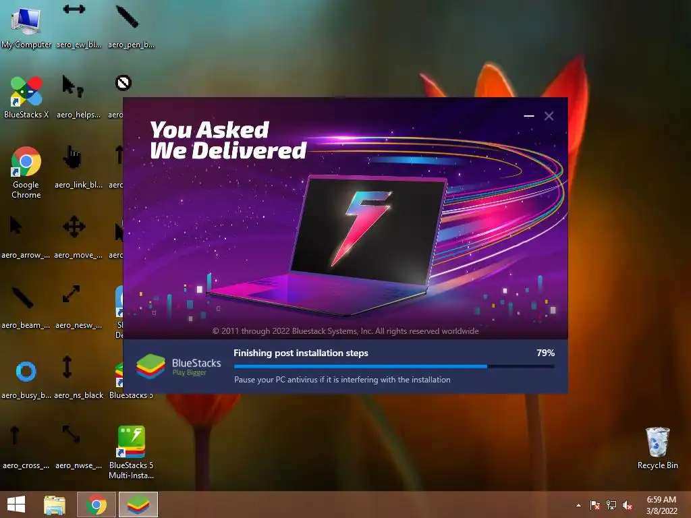Click the installation progress bar
Viewport: 691px width, 518px height.
[394, 366]
